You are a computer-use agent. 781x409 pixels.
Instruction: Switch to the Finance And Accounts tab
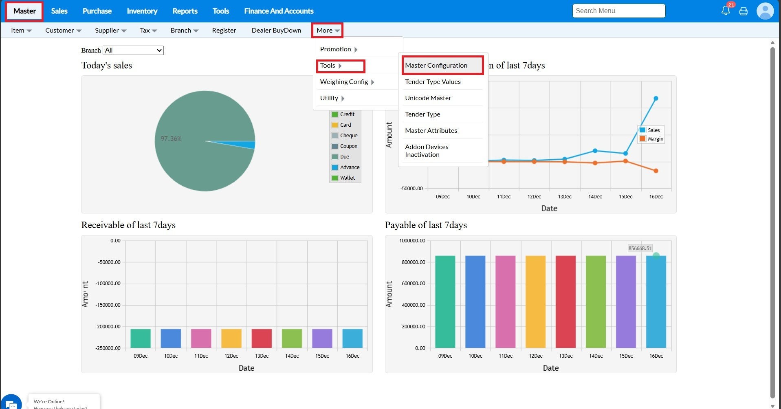(x=279, y=11)
